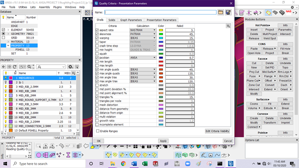The height and width of the screenshot is (168, 299).
Task: Click the yellow aspect ratio color swatch
Action: coord(161,30)
